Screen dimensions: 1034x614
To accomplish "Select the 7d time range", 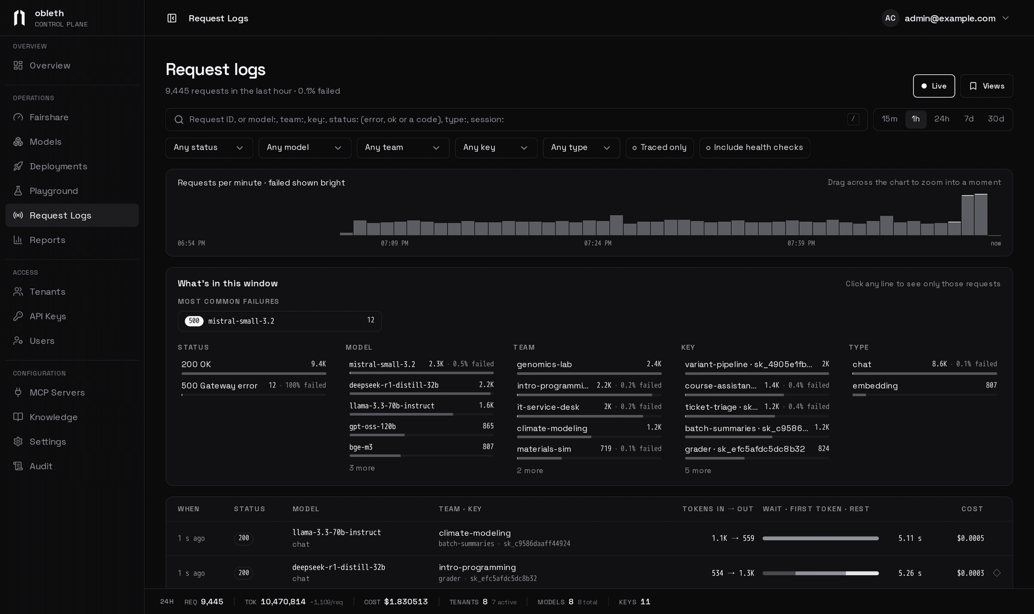I will coord(969,119).
